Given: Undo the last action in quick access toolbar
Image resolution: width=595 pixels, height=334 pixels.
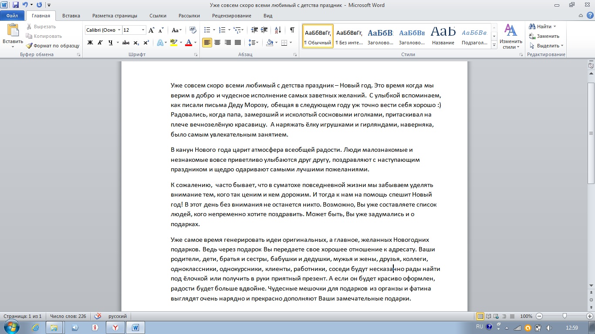Looking at the screenshot, I should [25, 5].
